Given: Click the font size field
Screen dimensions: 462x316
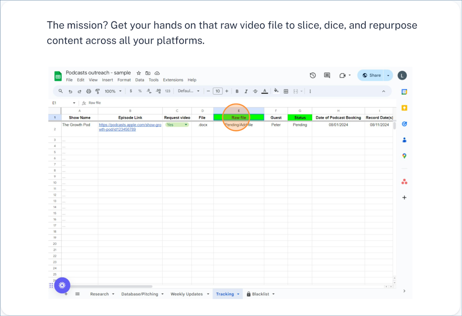Looking at the screenshot, I should tap(217, 92).
